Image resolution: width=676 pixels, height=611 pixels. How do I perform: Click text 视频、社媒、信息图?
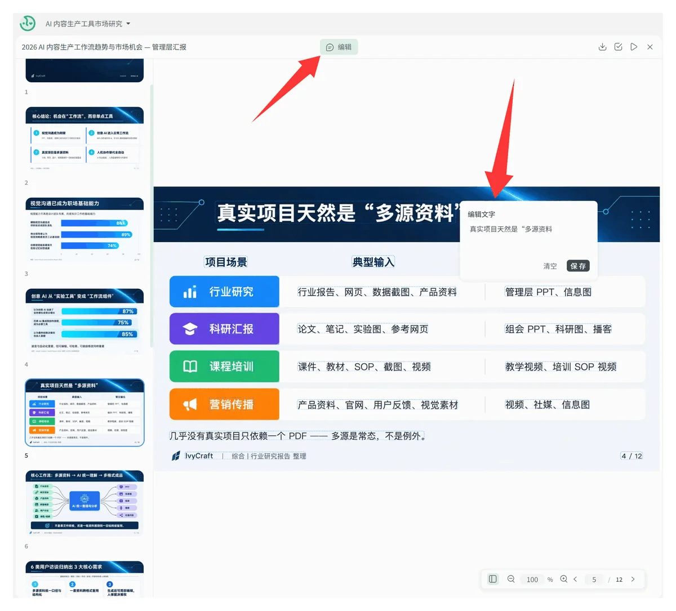pyautogui.click(x=548, y=405)
